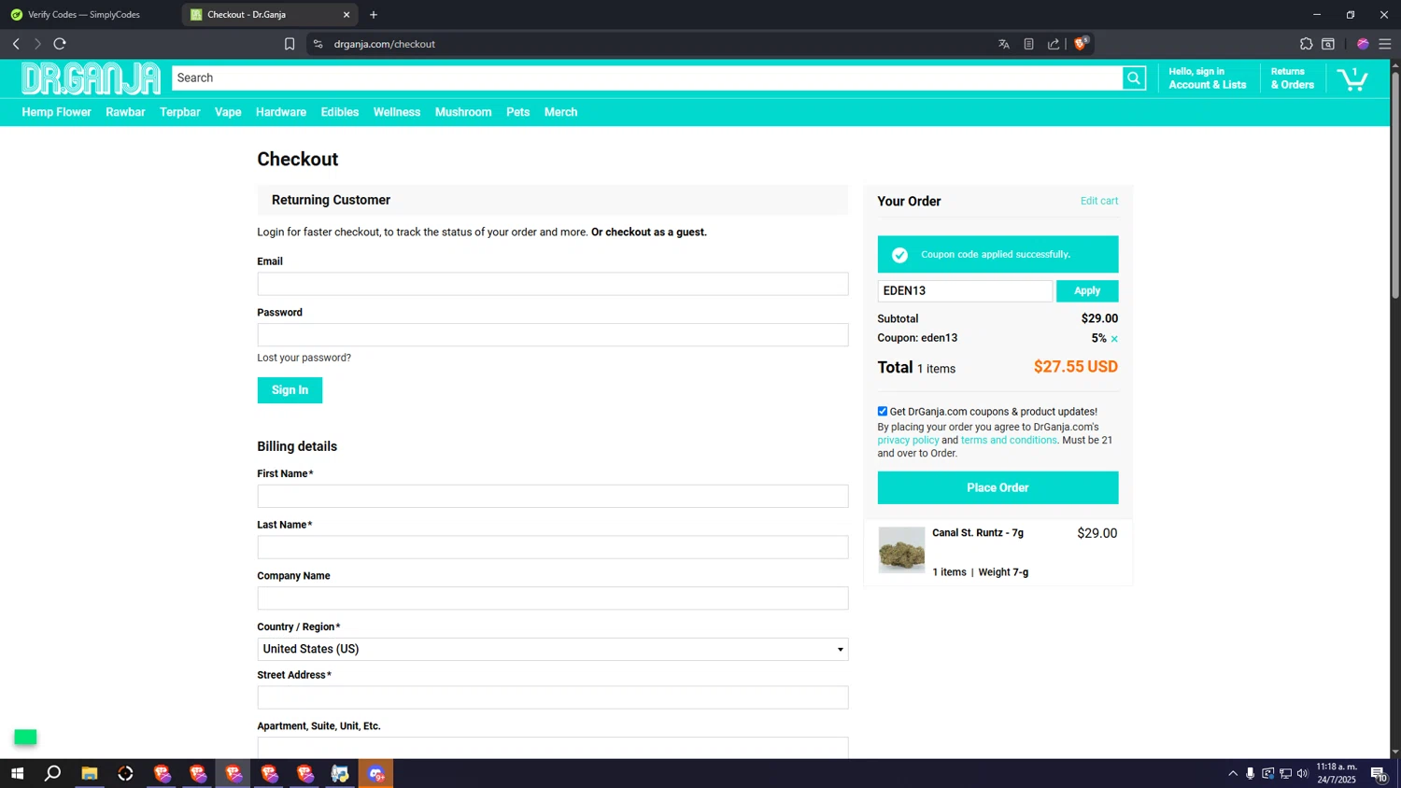Click the Apply coupon button

[x=1087, y=291]
